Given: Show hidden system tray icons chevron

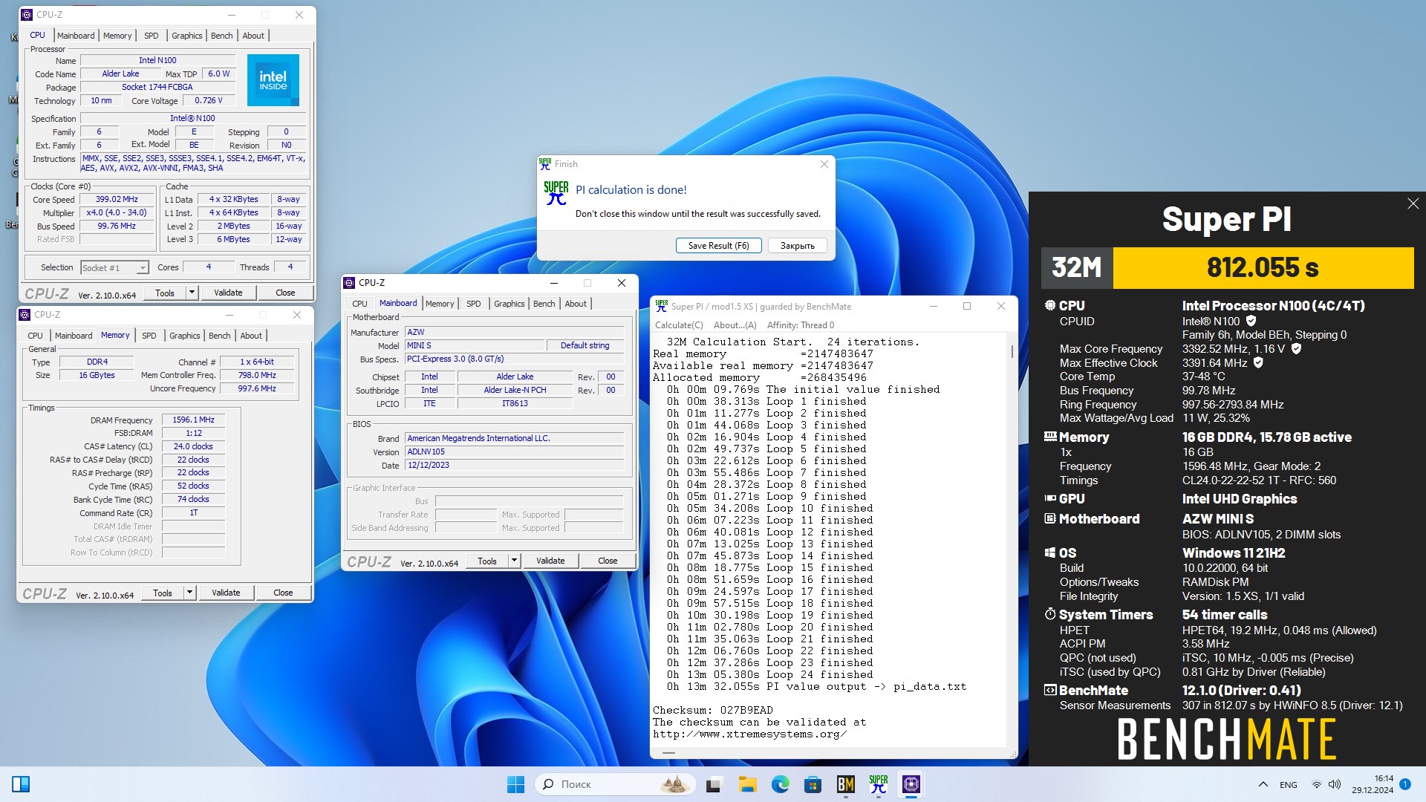Looking at the screenshot, I should pos(1263,784).
